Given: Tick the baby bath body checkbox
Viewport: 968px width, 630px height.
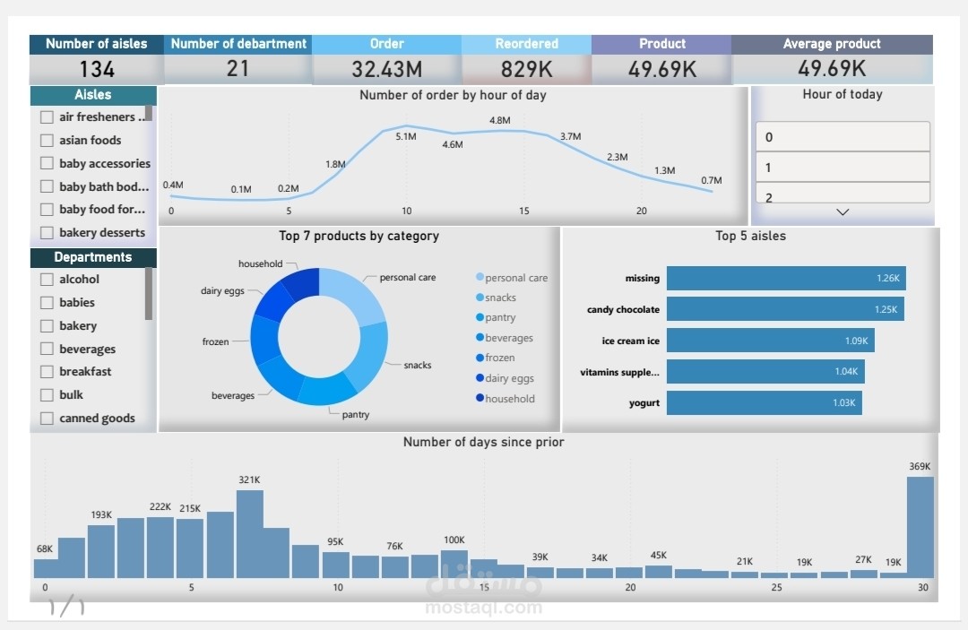Looking at the screenshot, I should pos(47,186).
